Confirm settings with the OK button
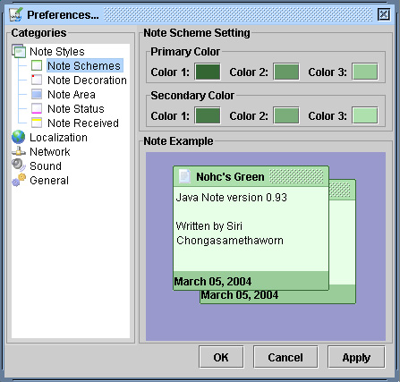Image resolution: width=400 pixels, height=382 pixels. (221, 357)
